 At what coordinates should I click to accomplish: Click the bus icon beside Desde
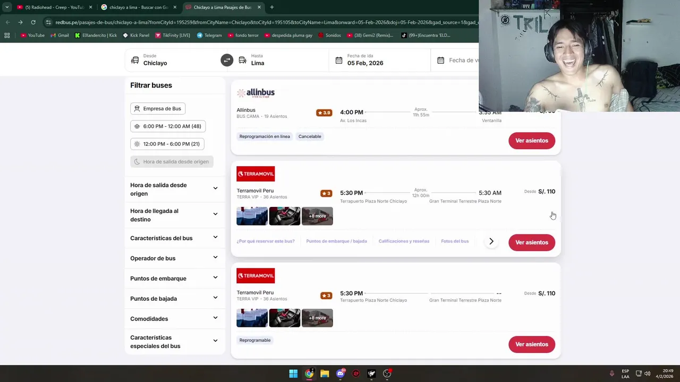coord(135,60)
